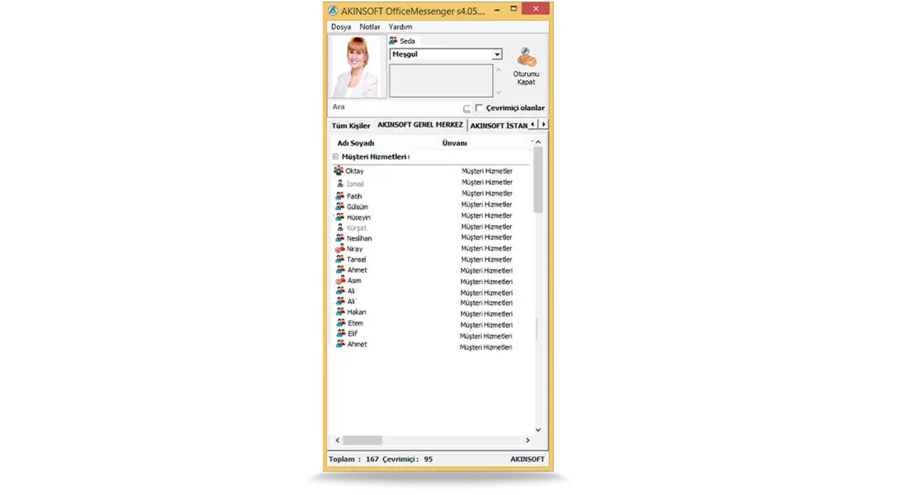Click the contact icon next to Elif
This screenshot has height=495, width=909.
[340, 333]
